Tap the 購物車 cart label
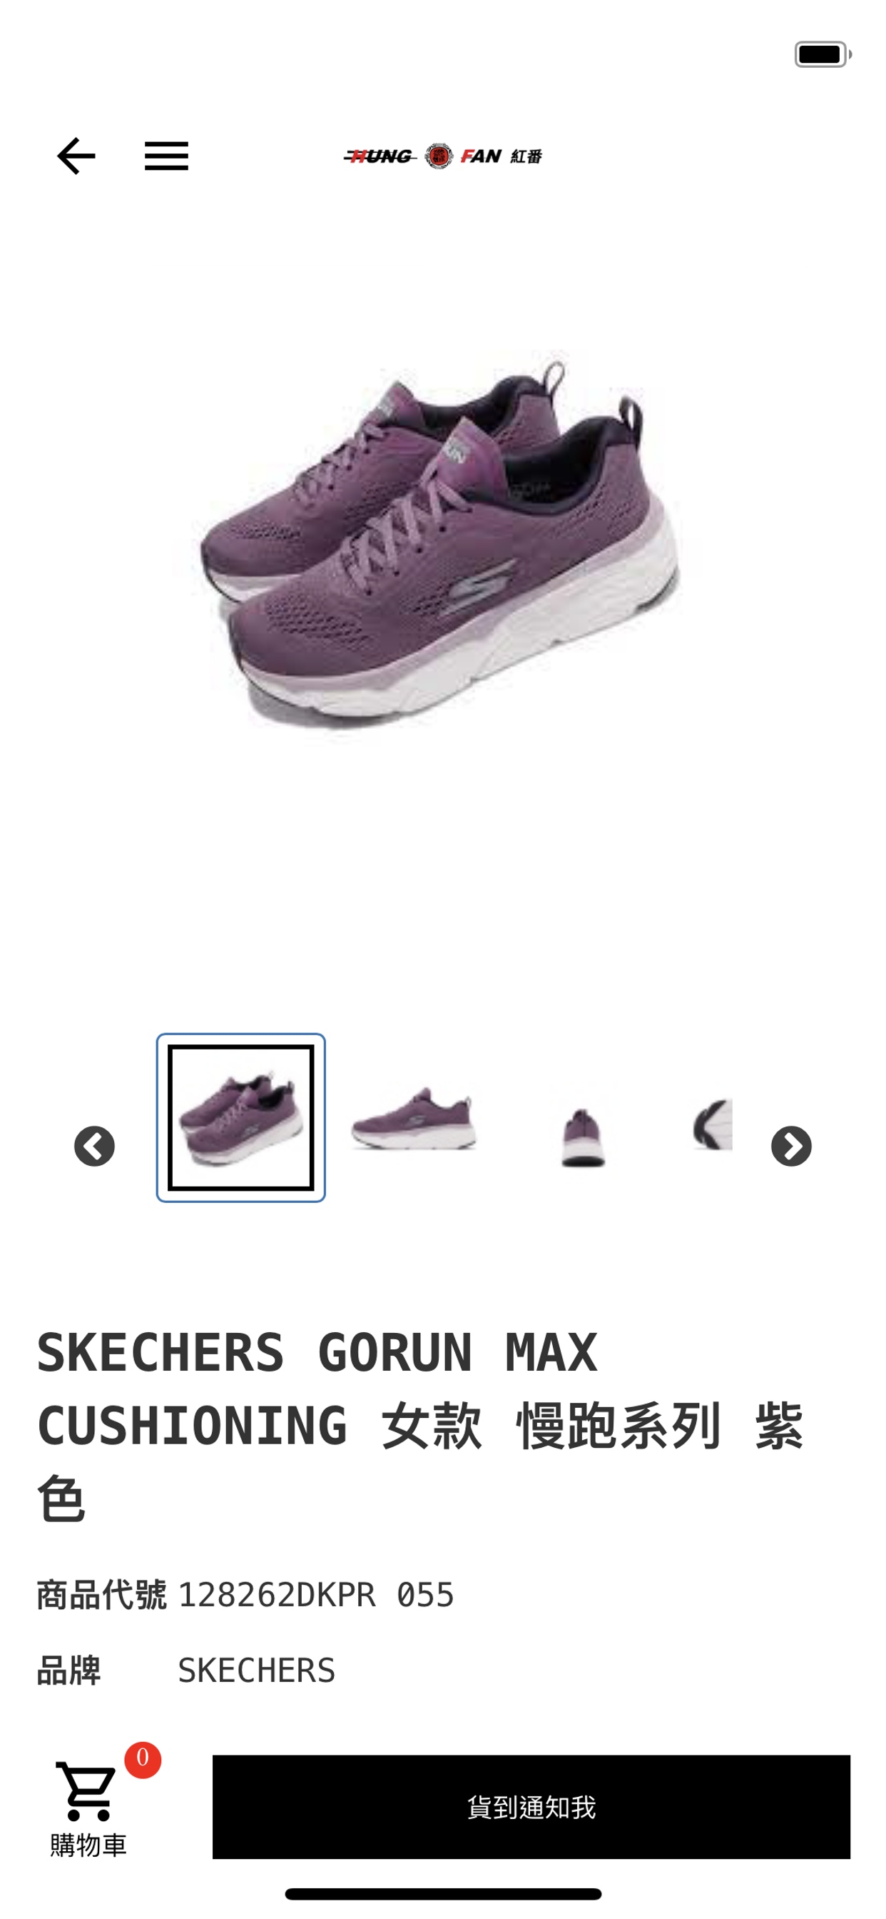886x1919 pixels. coord(88,1845)
